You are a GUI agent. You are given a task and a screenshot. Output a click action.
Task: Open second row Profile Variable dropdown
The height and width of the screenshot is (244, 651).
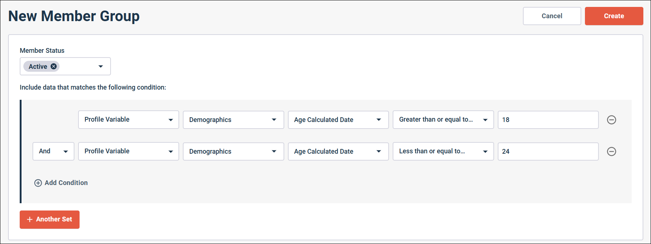tap(128, 151)
